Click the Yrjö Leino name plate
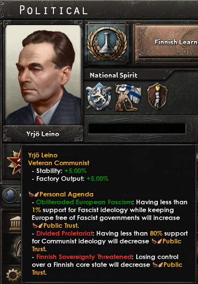Image resolution: width=198 pixels, height=284 pixels. pos(43,134)
